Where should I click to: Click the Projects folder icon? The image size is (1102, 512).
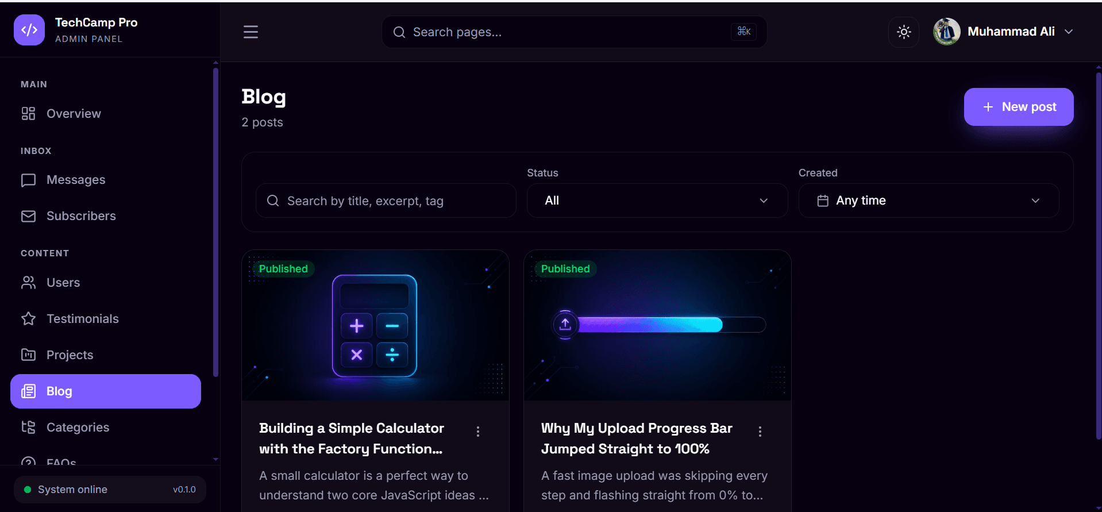pos(28,355)
